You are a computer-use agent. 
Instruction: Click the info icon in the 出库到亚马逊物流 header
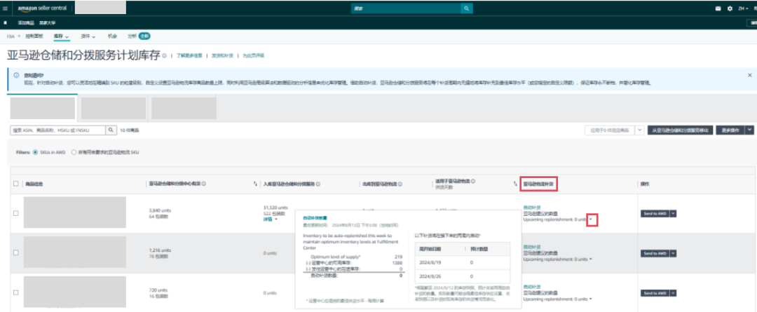[x=401, y=184]
